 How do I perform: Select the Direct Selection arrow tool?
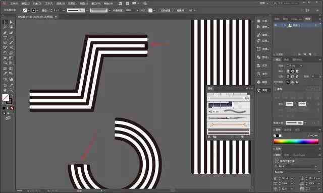click(x=11, y=22)
